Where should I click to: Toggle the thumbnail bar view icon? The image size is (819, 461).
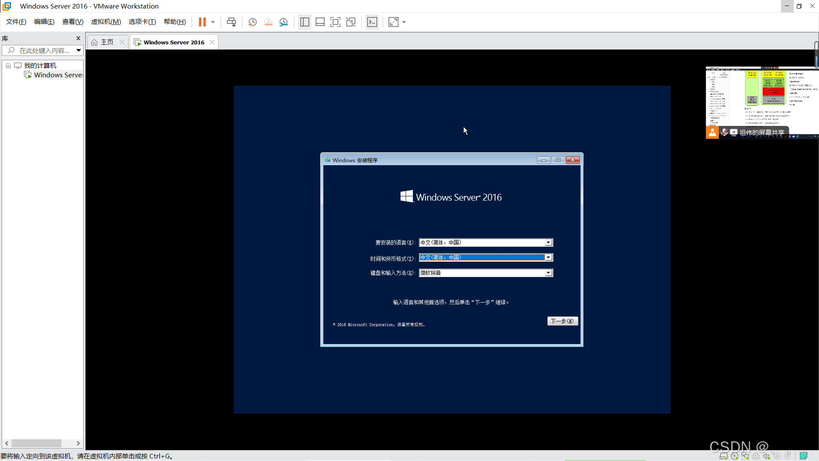[x=320, y=22]
